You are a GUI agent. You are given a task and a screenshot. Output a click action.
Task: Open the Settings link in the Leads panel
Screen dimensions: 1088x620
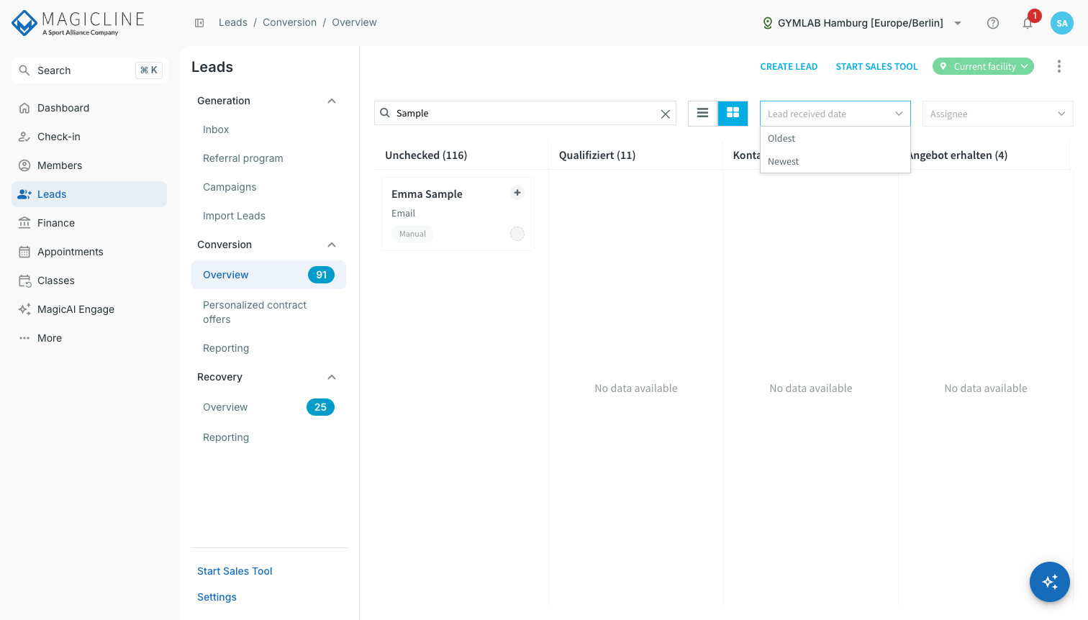[x=217, y=597]
